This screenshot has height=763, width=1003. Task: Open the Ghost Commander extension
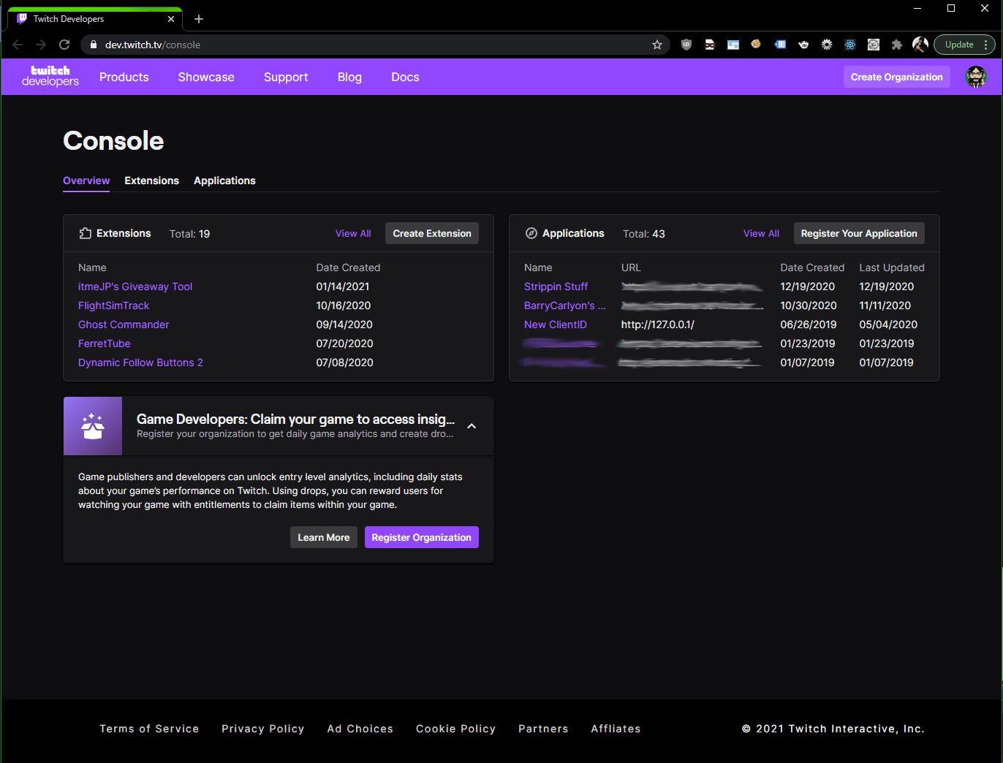pos(124,324)
